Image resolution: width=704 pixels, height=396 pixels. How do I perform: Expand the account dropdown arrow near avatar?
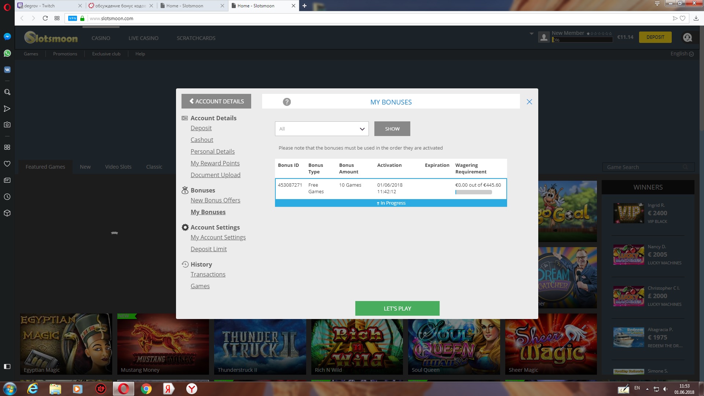[531, 34]
